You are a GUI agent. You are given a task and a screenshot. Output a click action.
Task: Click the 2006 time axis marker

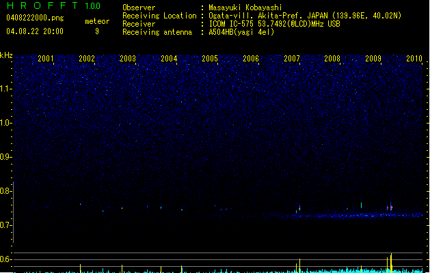(x=251, y=58)
